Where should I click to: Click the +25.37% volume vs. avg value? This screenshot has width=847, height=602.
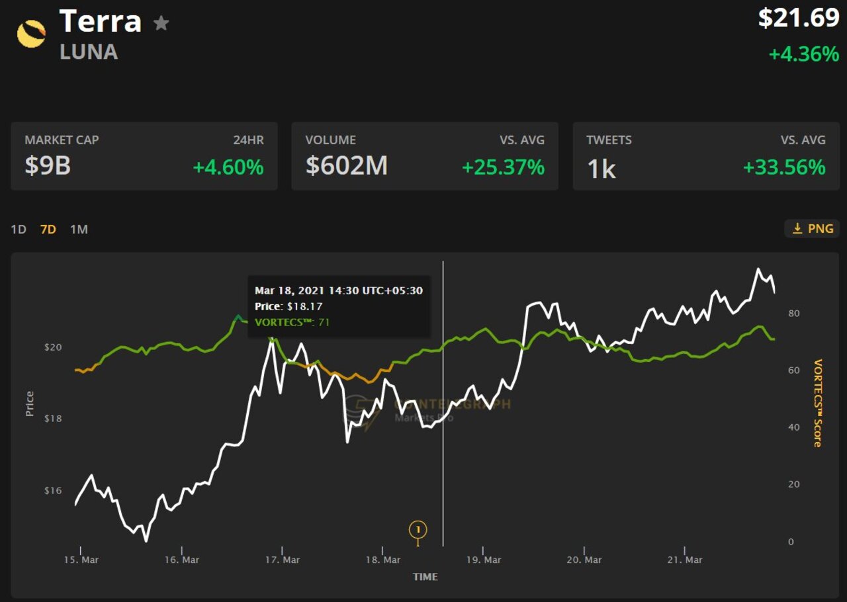pos(503,167)
